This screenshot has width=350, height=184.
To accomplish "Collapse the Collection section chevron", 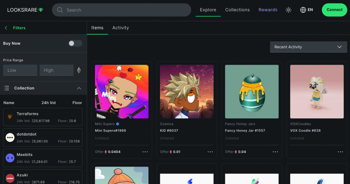I will (x=79, y=88).
